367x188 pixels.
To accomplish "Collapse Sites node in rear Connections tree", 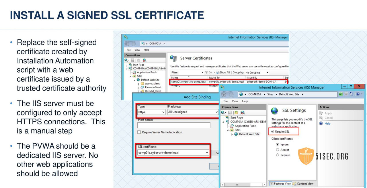I will [130, 76].
